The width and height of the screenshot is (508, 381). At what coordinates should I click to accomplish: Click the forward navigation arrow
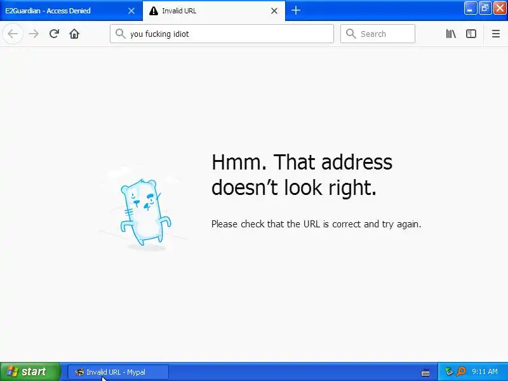[34, 34]
